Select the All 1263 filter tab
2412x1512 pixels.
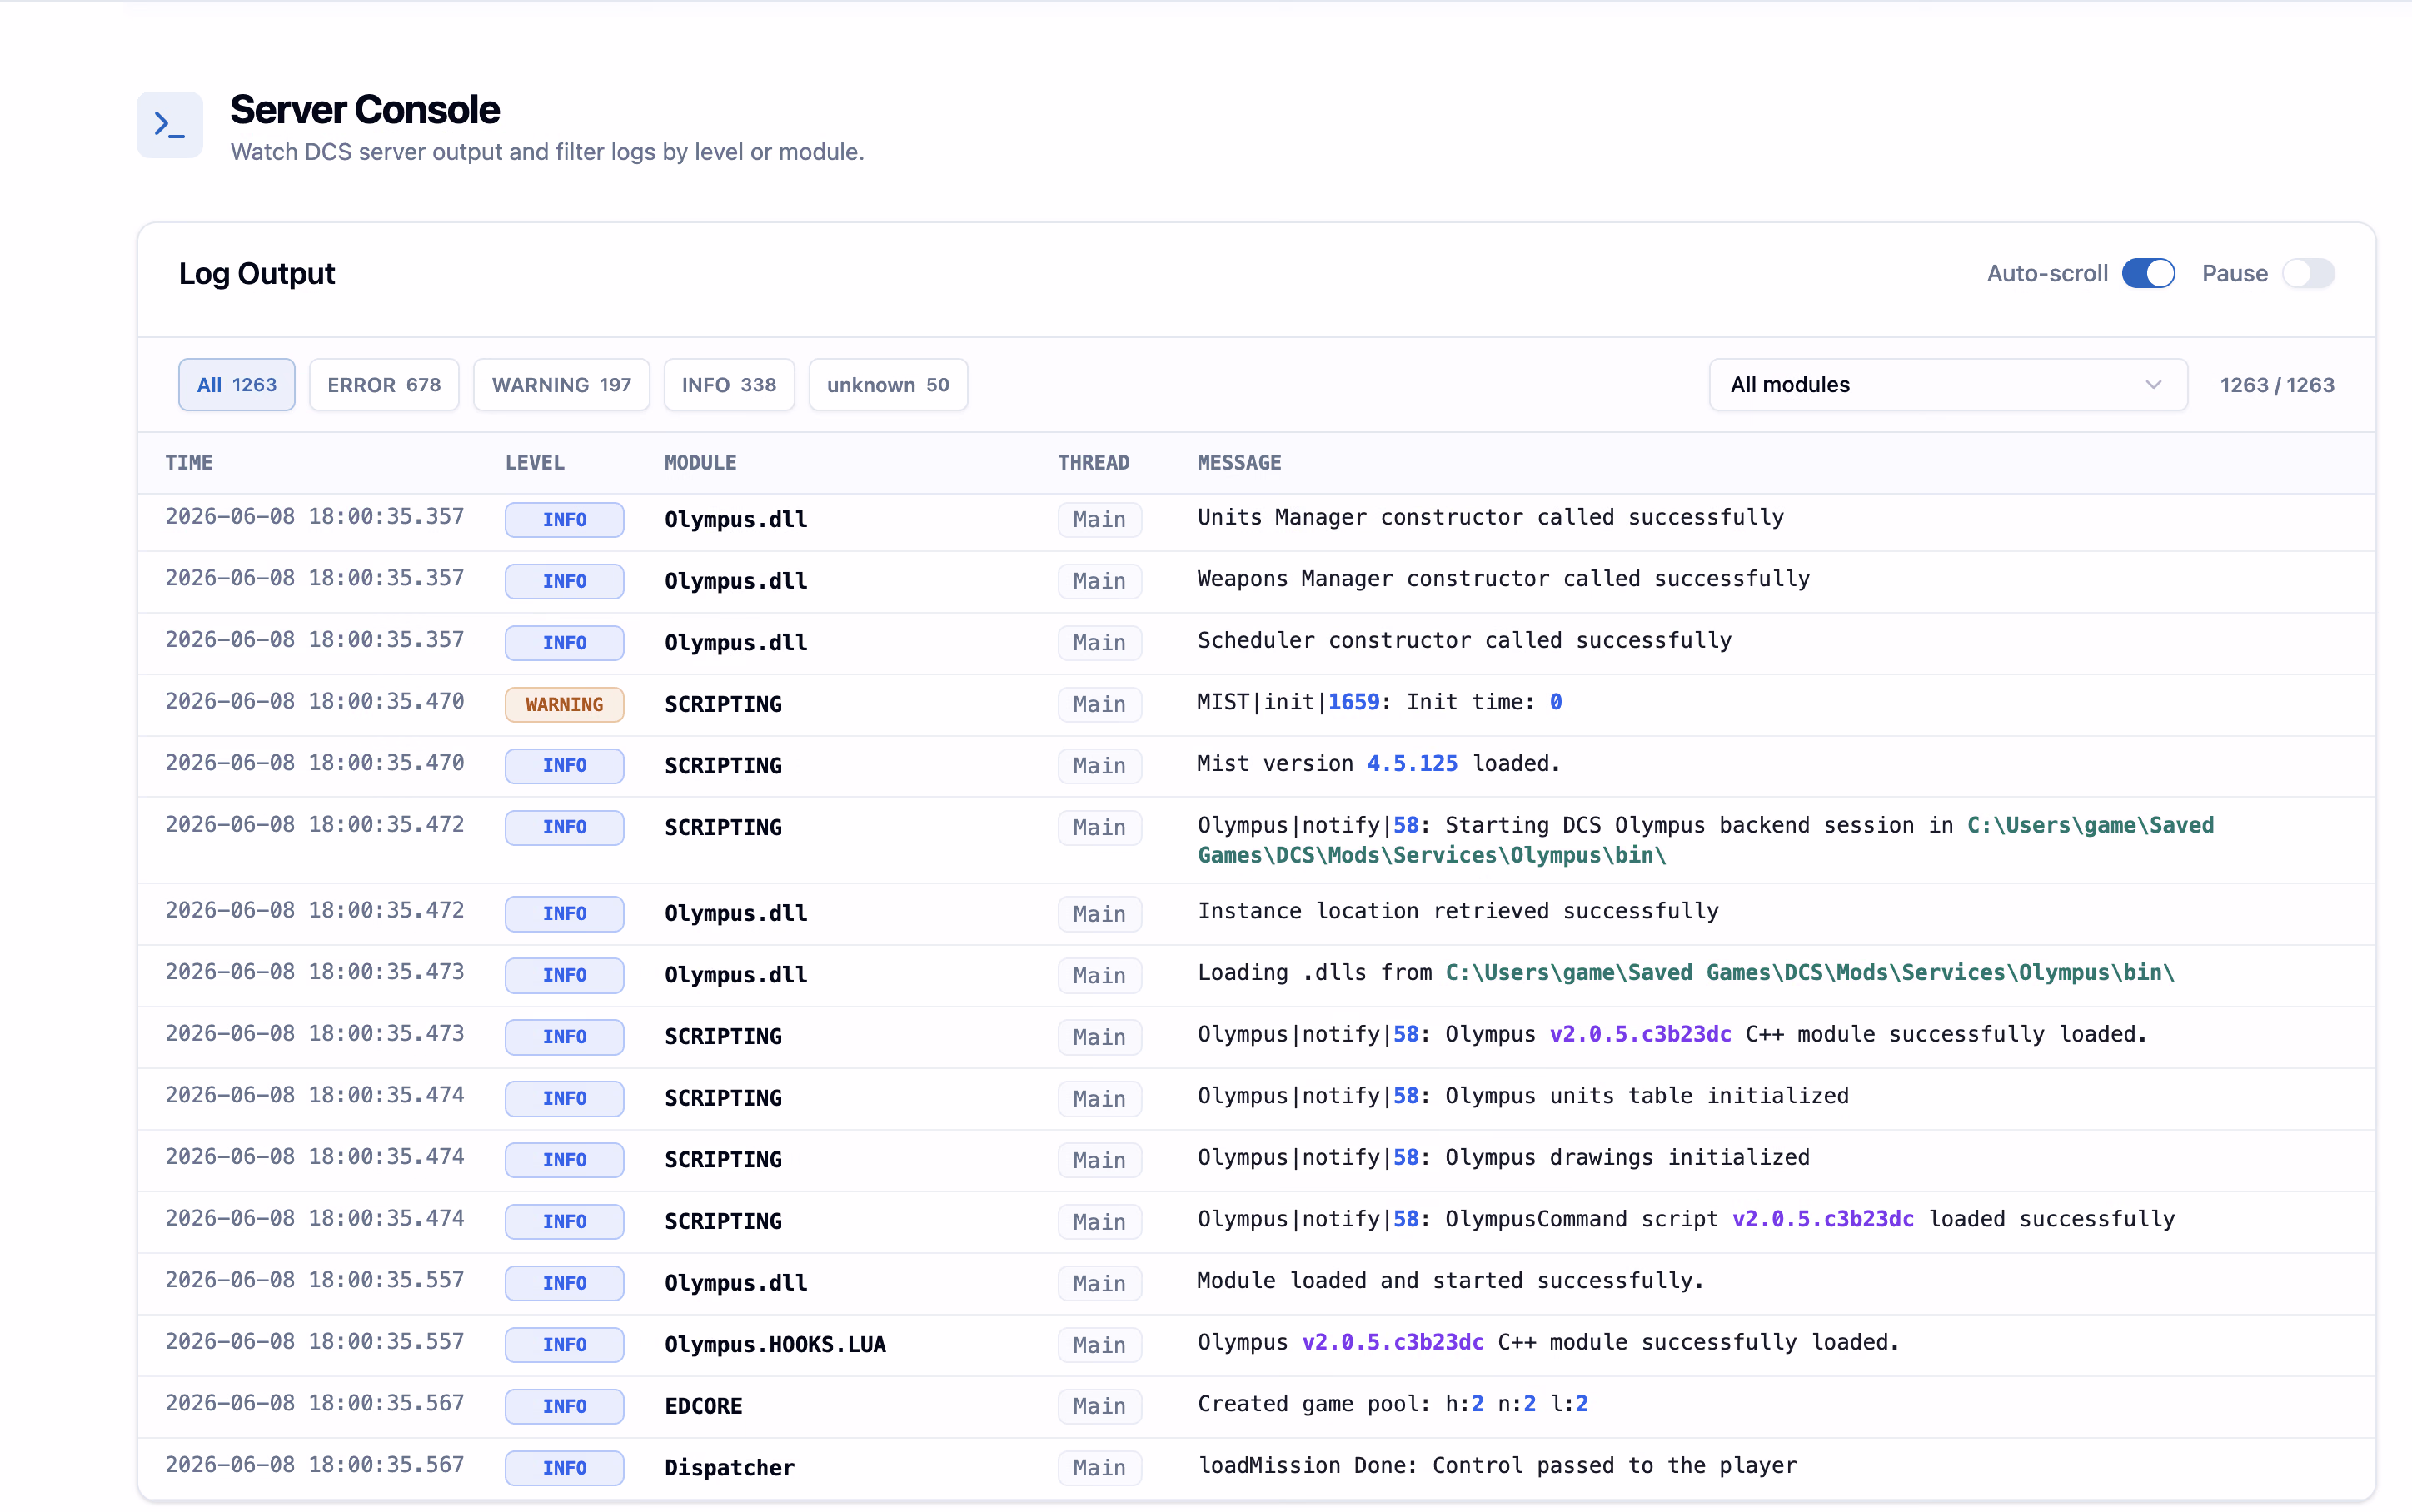click(237, 385)
